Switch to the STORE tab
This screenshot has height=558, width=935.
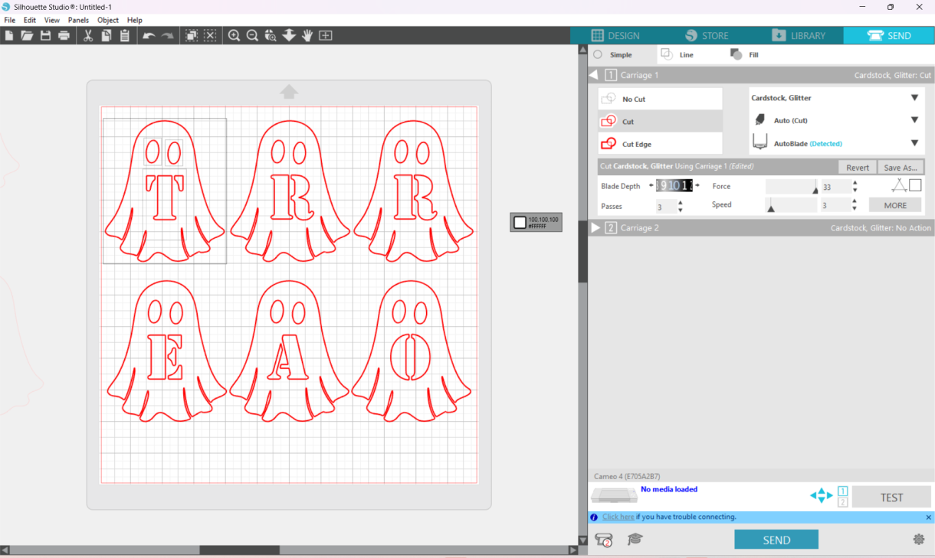707,35
